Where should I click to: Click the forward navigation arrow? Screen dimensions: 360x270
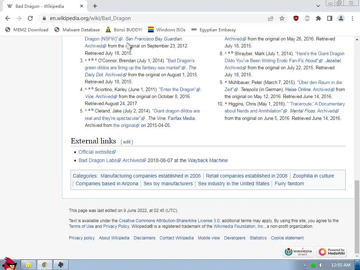tap(19, 18)
